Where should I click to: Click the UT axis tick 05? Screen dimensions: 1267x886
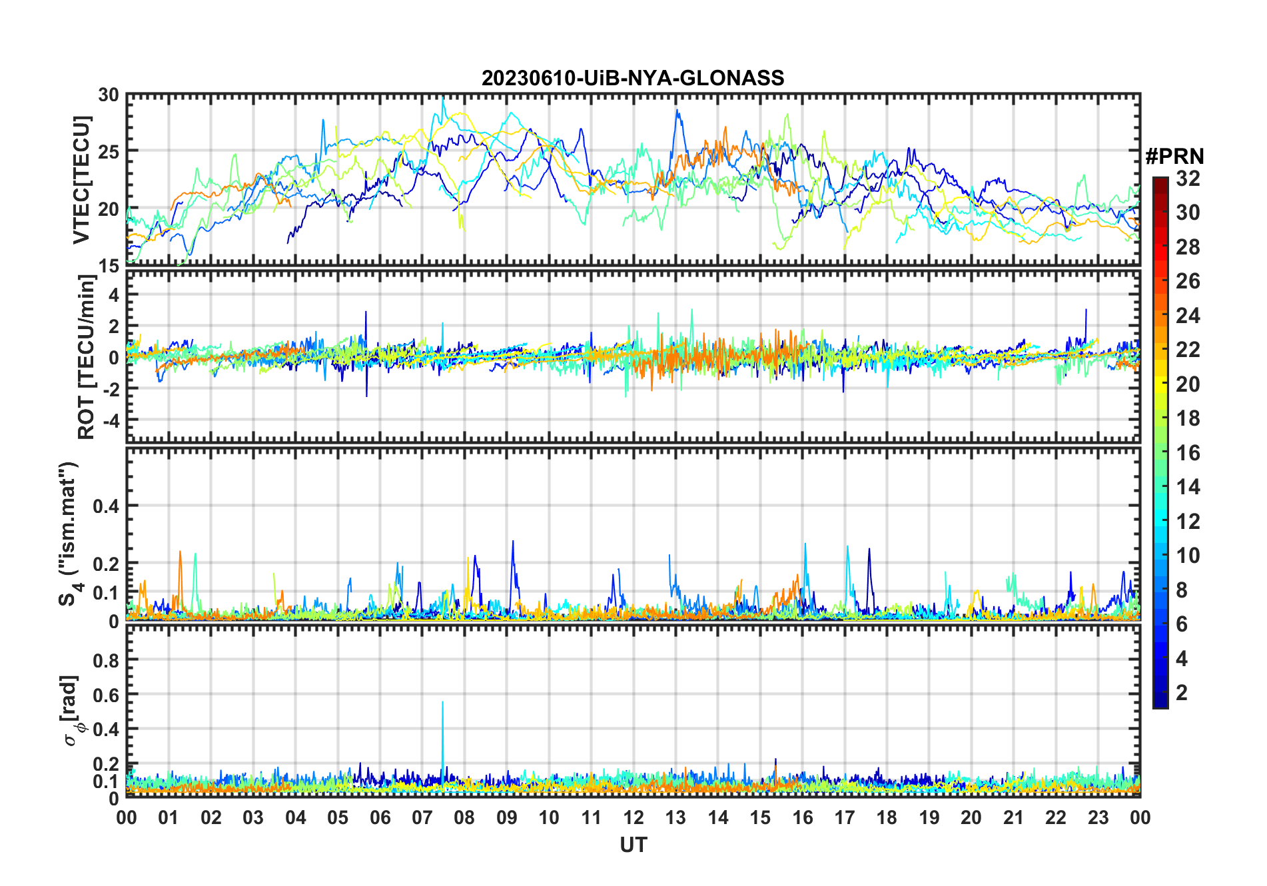point(338,817)
